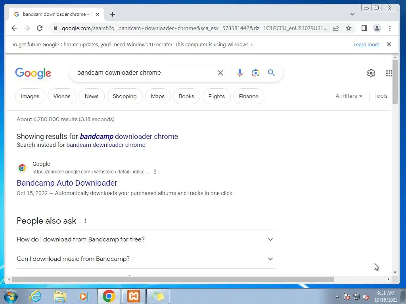This screenshot has width=406, height=304.
Task: Click the Chrome Web Store result favicon
Action: pos(22,168)
